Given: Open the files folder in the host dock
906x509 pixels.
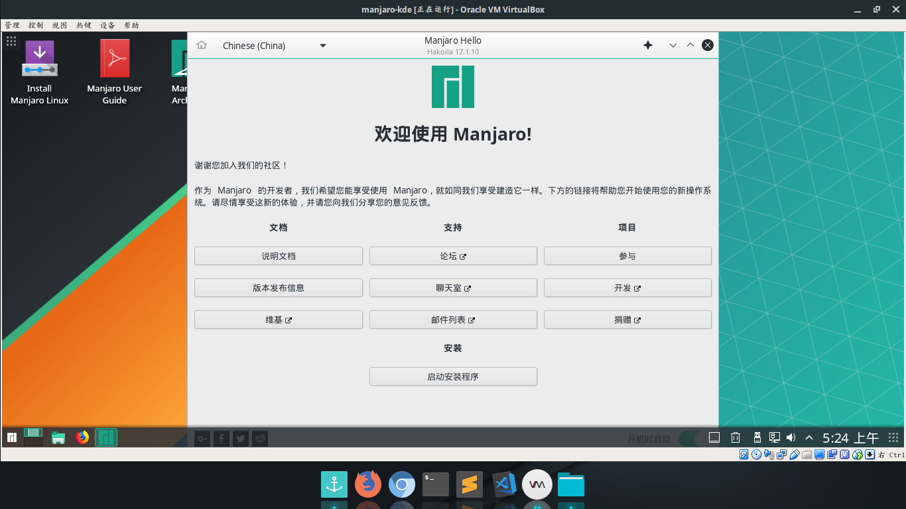Looking at the screenshot, I should (571, 484).
